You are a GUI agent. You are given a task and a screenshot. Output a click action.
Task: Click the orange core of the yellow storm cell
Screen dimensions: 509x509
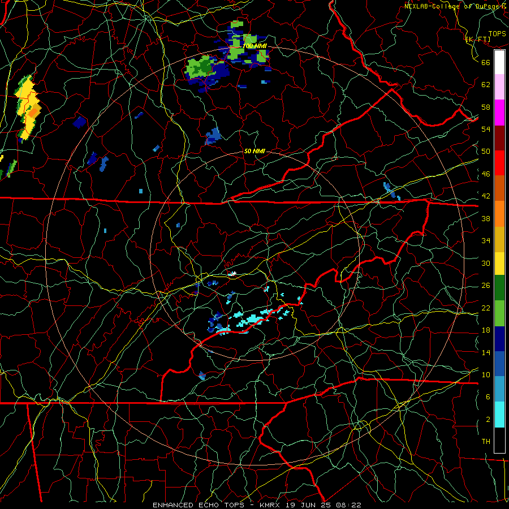pyautogui.click(x=33, y=112)
